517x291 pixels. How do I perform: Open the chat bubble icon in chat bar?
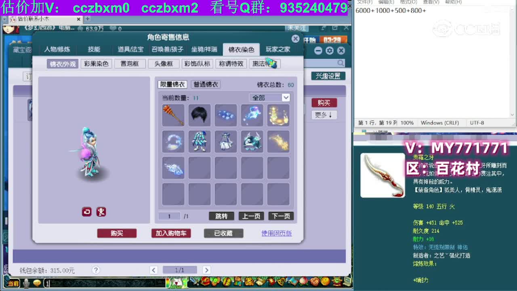coord(37,283)
